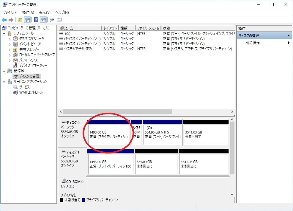Sort by the レイアウト column header
Screen dimensions: 293x211
point(110,28)
